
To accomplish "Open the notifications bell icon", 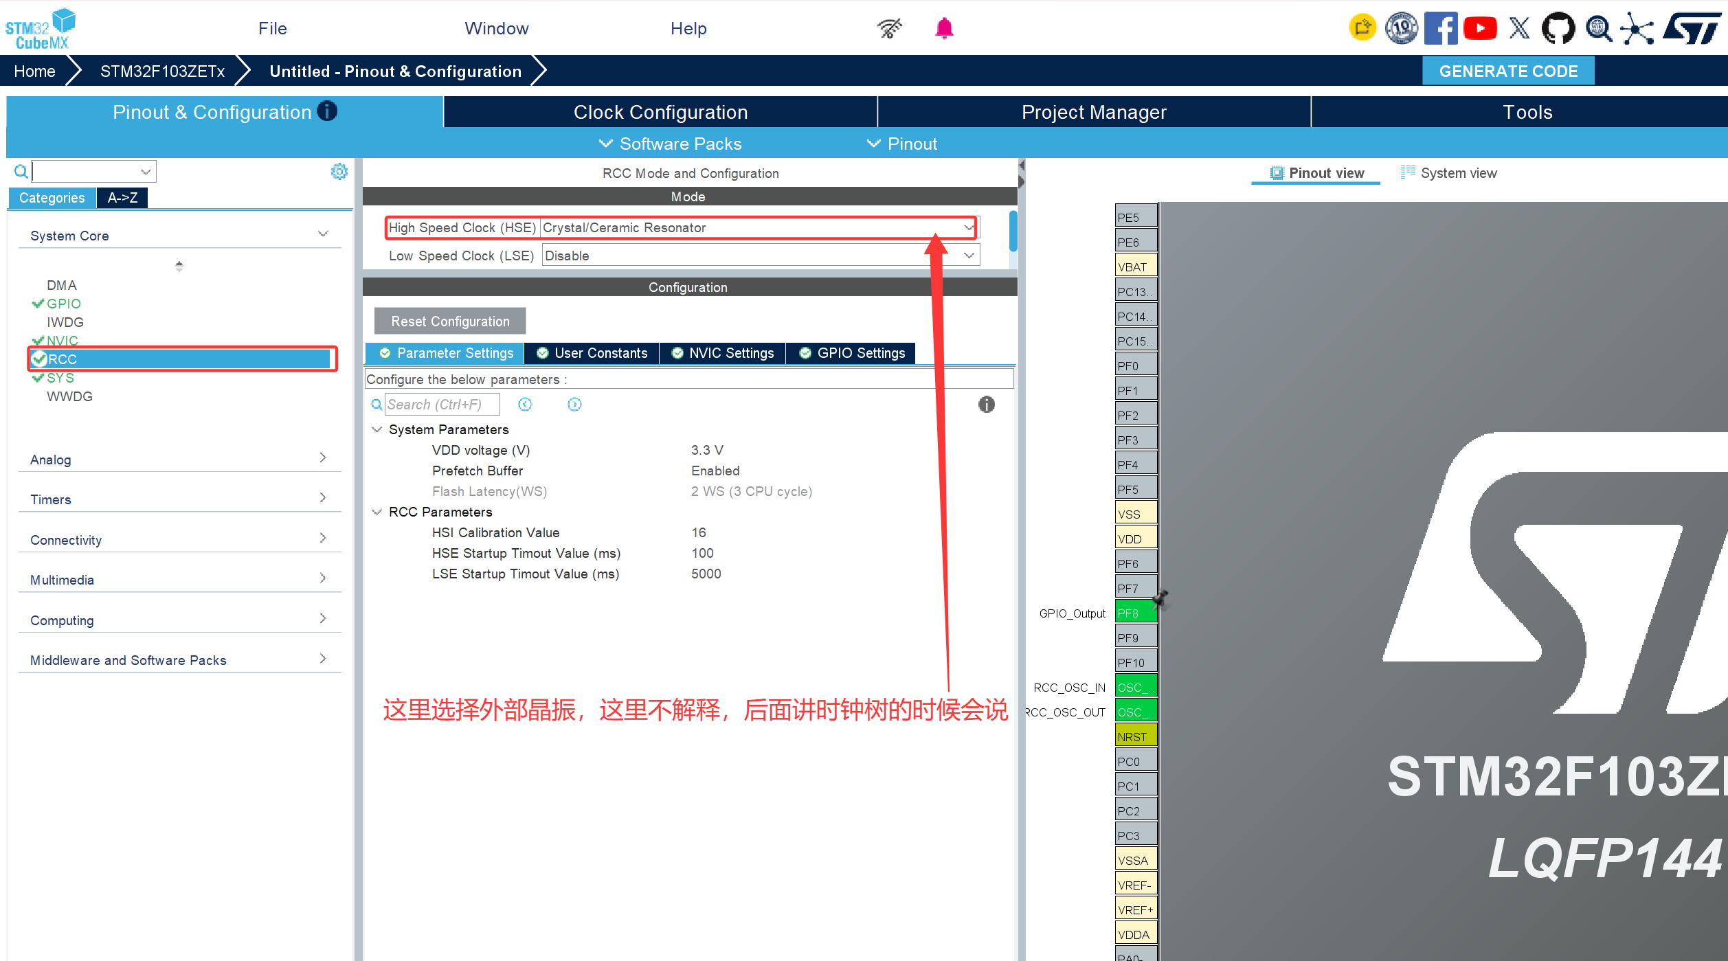I will 944,28.
